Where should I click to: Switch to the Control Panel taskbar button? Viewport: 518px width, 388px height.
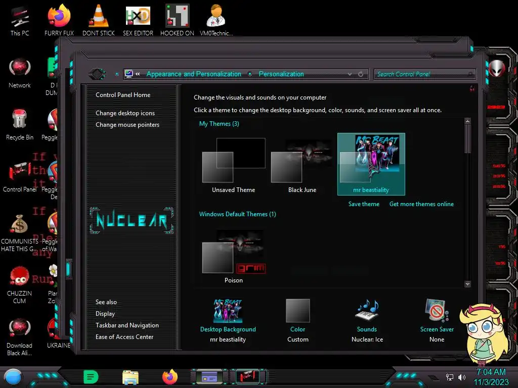click(248, 377)
